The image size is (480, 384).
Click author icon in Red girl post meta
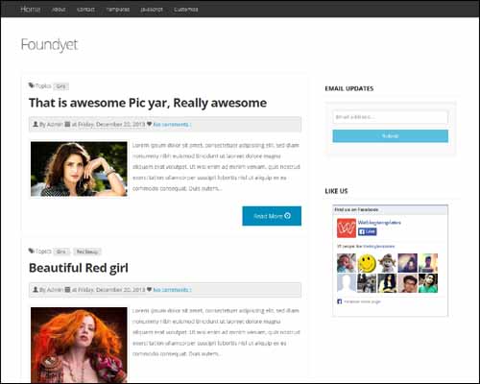(36, 290)
